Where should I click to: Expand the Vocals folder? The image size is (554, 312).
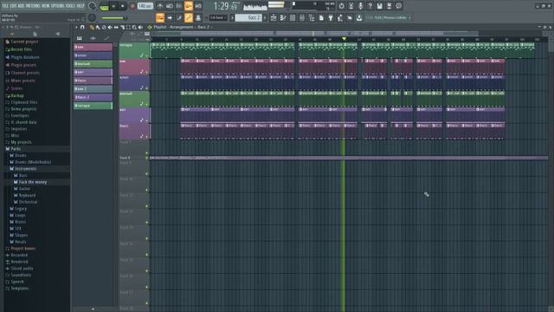click(x=20, y=242)
